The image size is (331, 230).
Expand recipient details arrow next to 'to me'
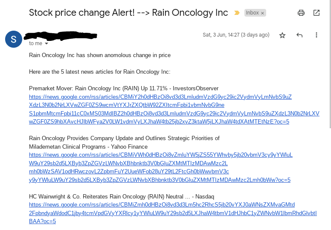(x=46, y=43)
